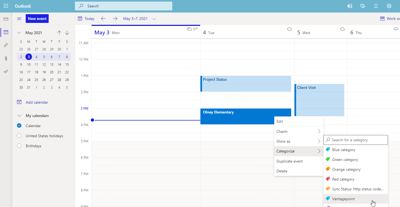Screen dimensions: 400x207
Task: Open the Client Visit event
Action: point(319,100)
